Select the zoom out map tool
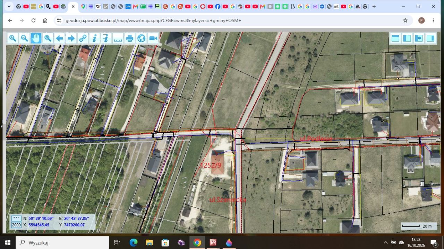 coord(24,38)
